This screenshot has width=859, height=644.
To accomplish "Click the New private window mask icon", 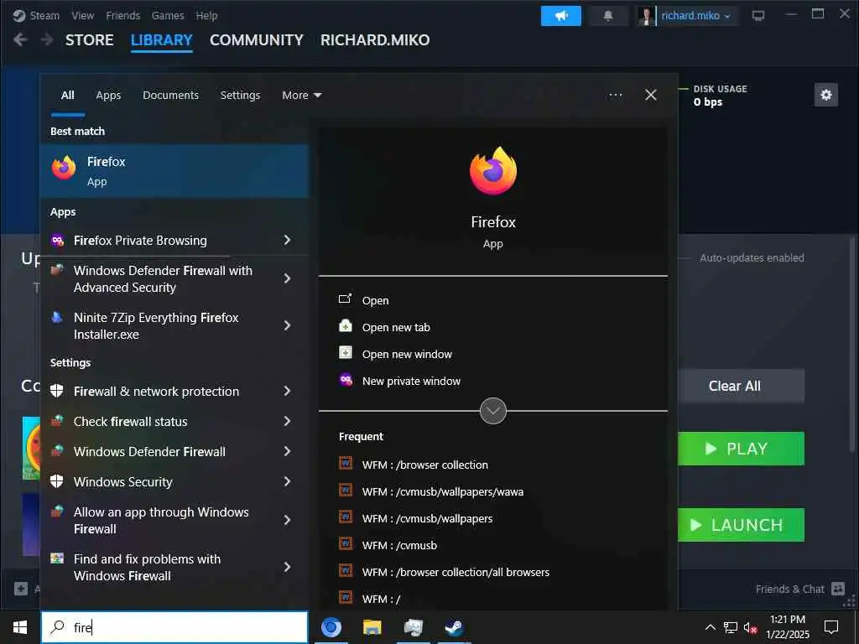I will (x=346, y=380).
